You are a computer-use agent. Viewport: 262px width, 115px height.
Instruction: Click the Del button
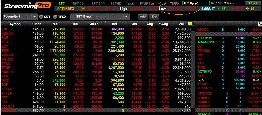tap(155, 17)
